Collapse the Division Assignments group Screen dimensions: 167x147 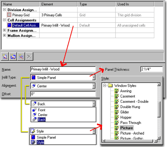(4, 10)
